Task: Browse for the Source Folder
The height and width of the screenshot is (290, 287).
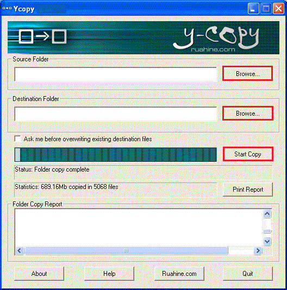Action: (247, 73)
